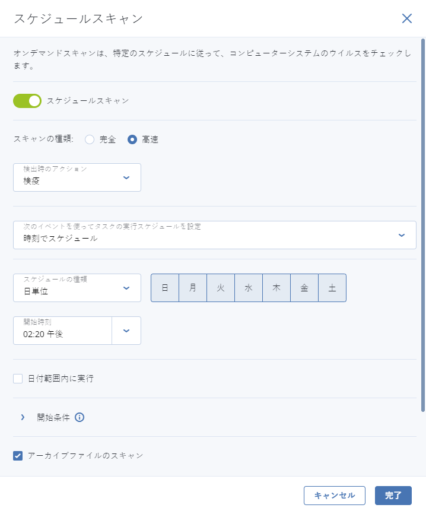Screen dimensions: 426x511
Task: Select 金 (Friday) day button
Action: (x=304, y=288)
